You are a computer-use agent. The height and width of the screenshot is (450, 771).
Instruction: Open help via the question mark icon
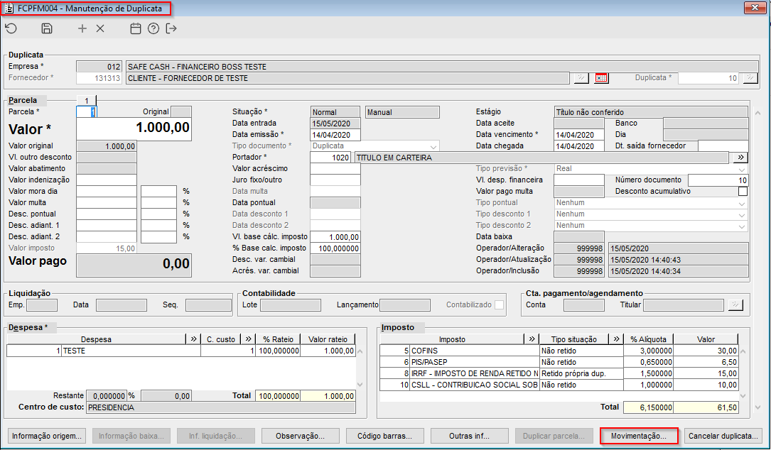[x=153, y=28]
